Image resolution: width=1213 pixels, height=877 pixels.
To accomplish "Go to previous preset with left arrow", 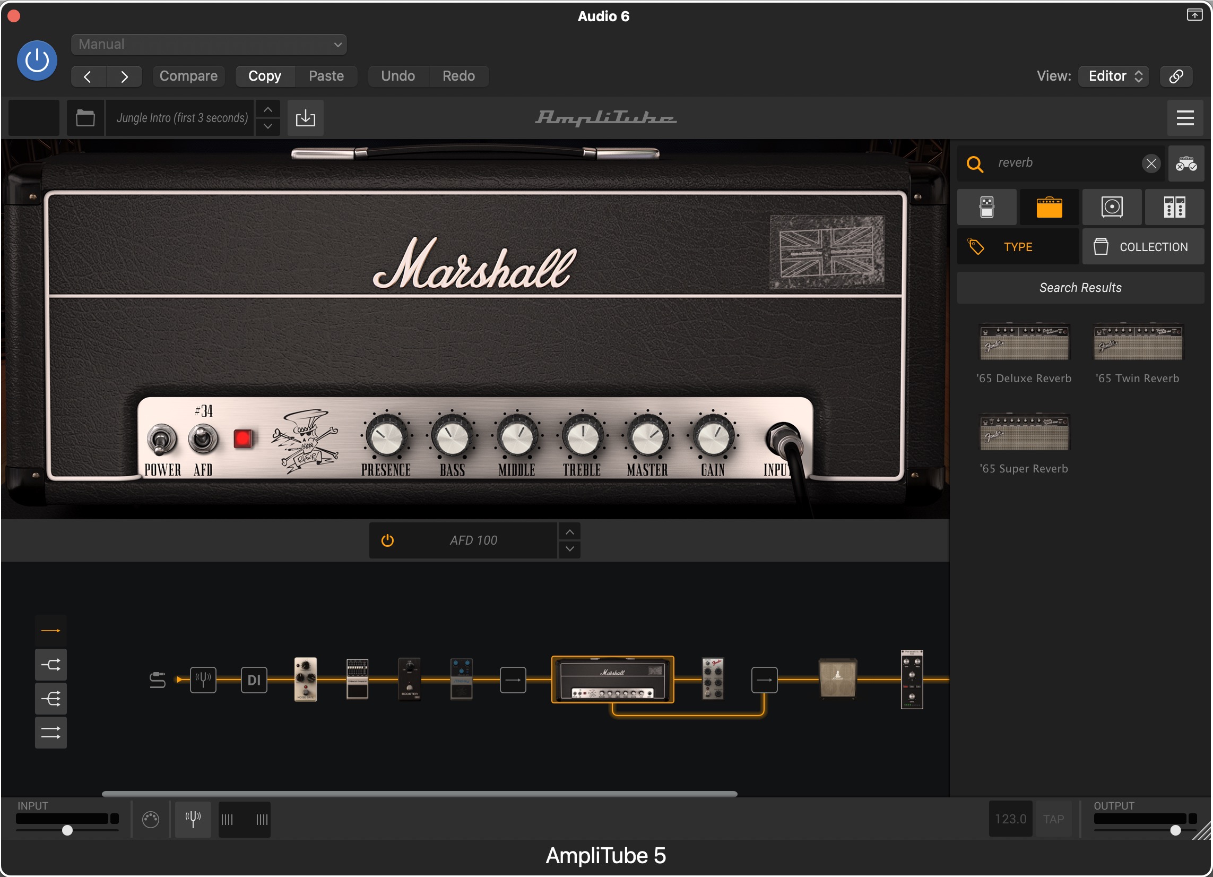I will (88, 76).
